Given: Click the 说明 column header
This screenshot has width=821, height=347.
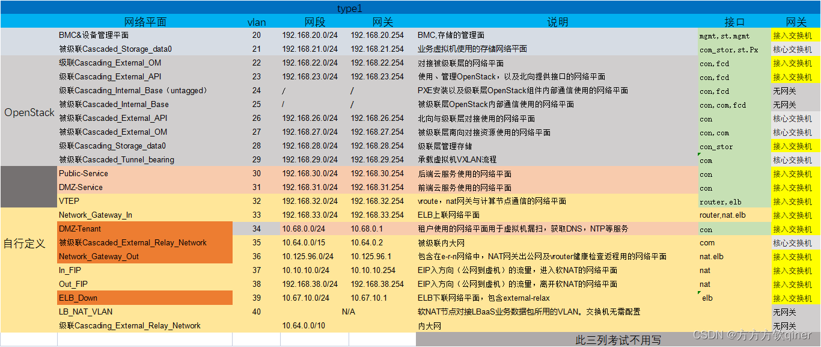Looking at the screenshot, I should pos(557,22).
